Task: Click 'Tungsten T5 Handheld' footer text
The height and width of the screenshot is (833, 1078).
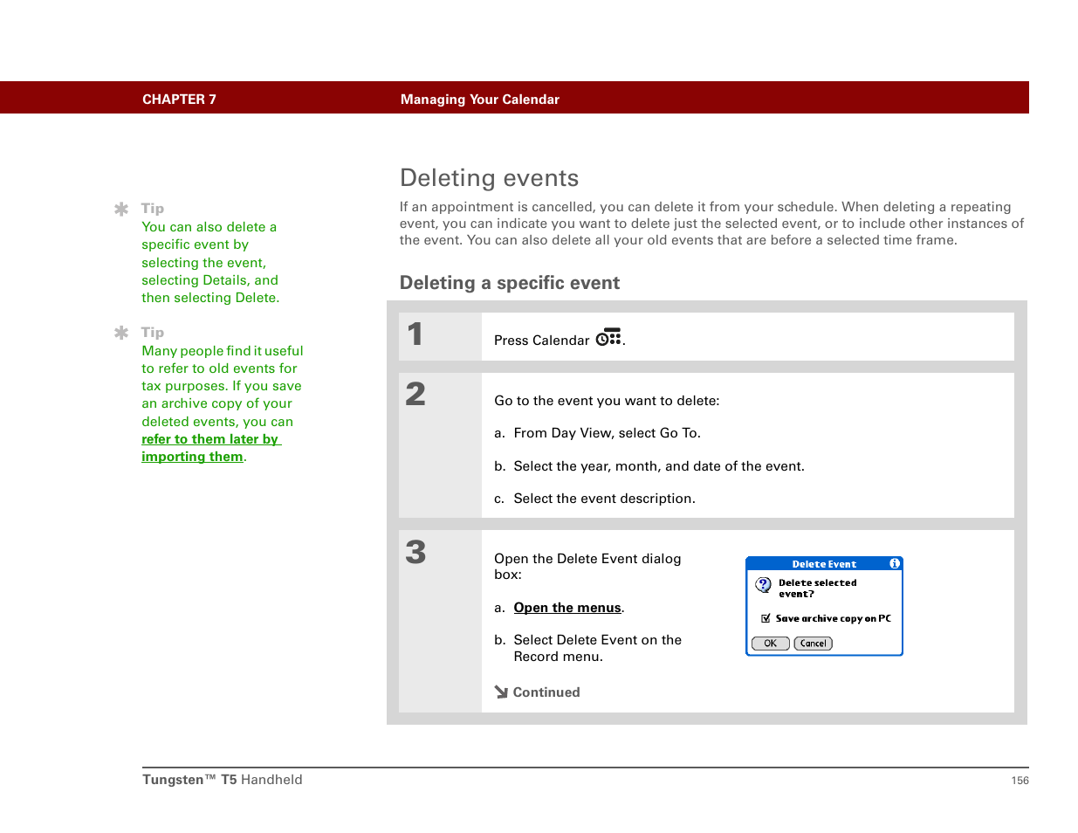Action: (x=223, y=780)
